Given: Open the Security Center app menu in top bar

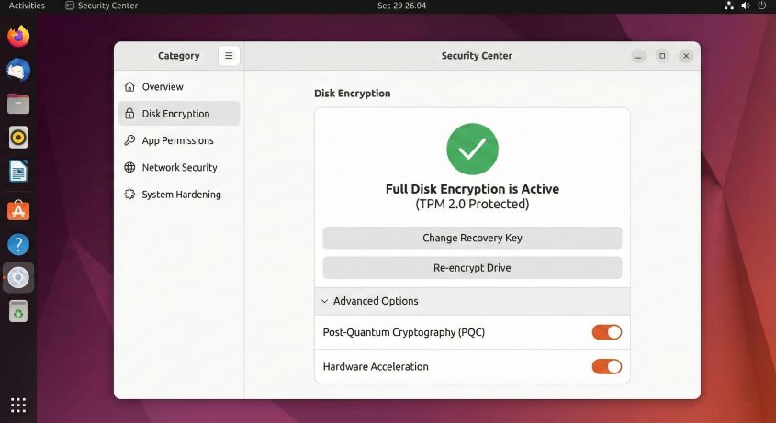Looking at the screenshot, I should pos(101,6).
